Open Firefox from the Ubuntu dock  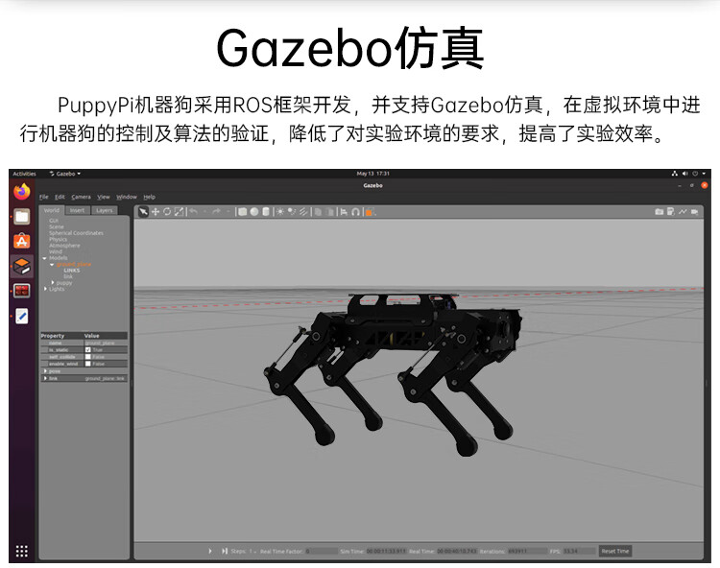pos(21,191)
